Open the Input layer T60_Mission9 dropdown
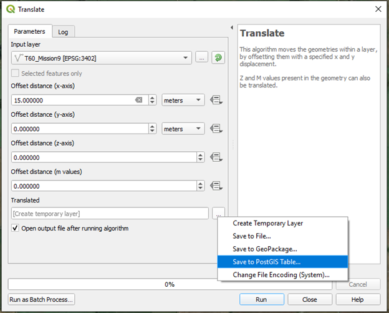This screenshot has height=313, width=389. [x=102, y=58]
